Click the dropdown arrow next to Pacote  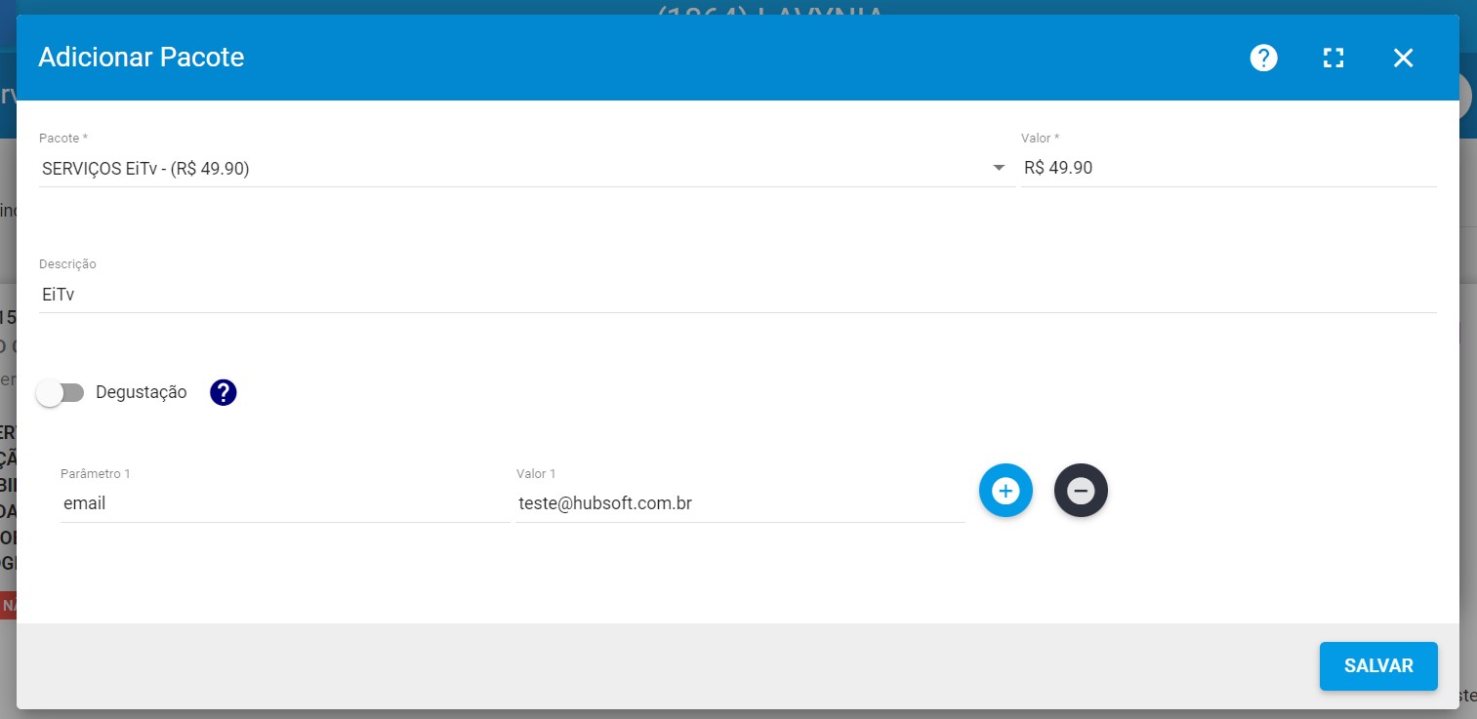tap(998, 168)
